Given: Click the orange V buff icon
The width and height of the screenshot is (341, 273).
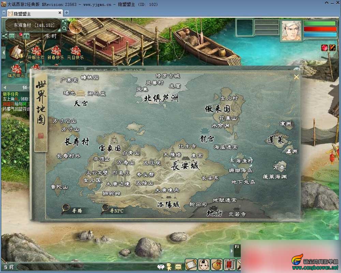Looking at the screenshot, I should click(x=332, y=48).
